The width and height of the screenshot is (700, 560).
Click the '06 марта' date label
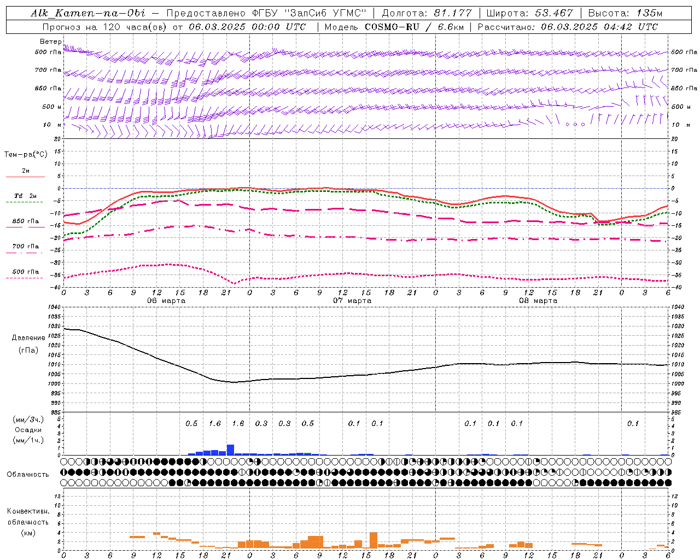(166, 300)
